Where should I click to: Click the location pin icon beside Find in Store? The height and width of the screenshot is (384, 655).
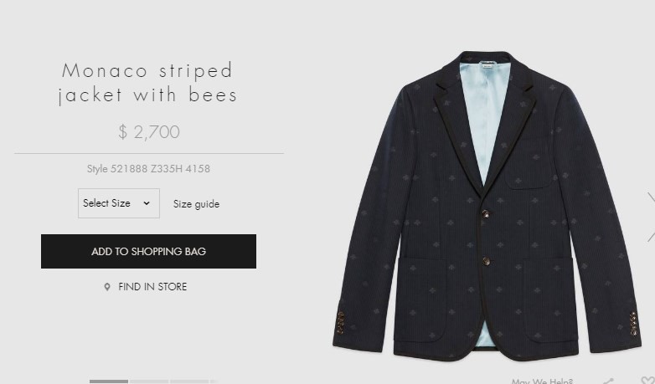click(107, 287)
